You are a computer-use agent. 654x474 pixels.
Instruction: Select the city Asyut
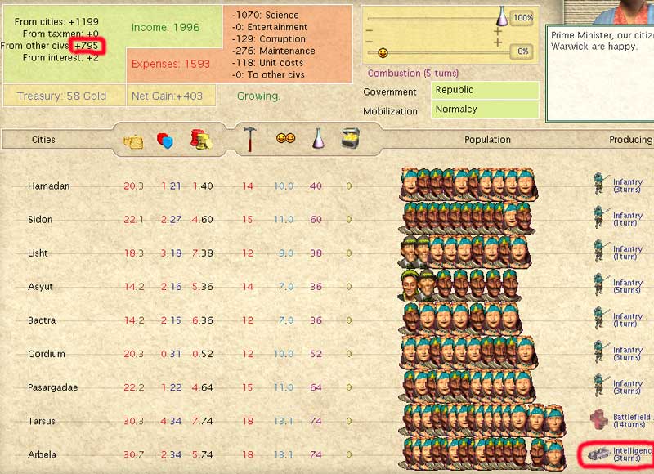40,287
